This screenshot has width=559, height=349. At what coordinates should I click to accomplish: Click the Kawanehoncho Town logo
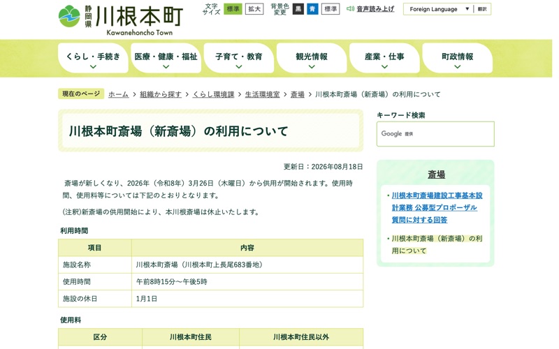pyautogui.click(x=120, y=20)
